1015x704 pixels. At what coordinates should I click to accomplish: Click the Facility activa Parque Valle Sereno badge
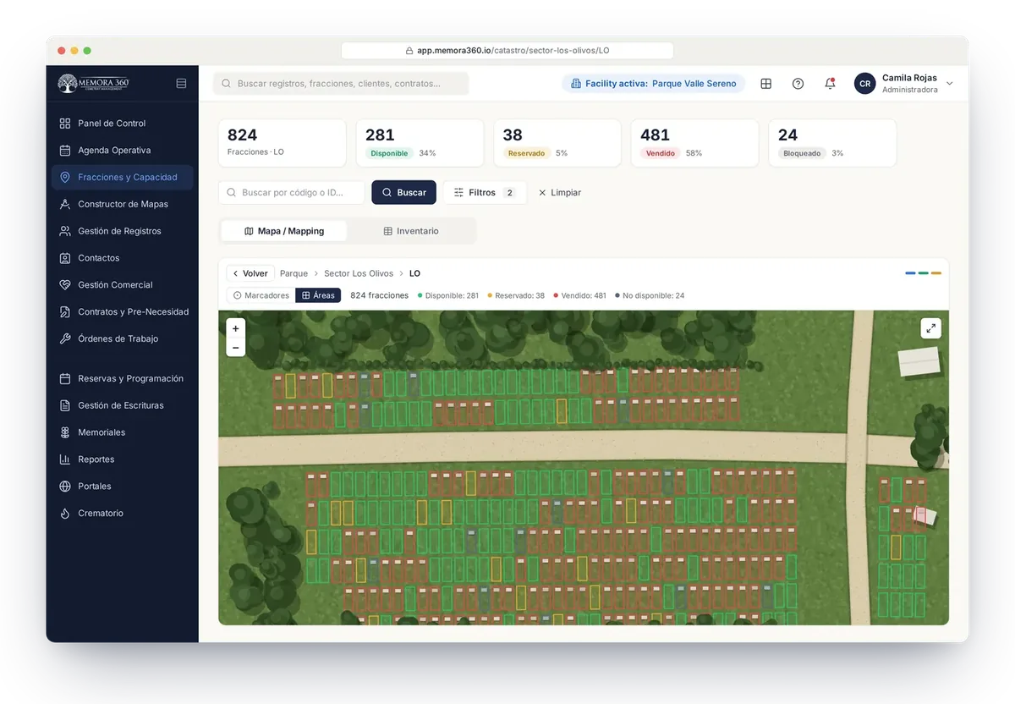[x=653, y=84]
